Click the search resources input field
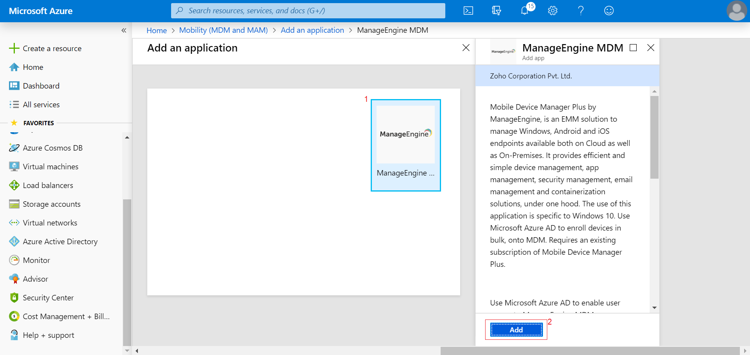 308,11
